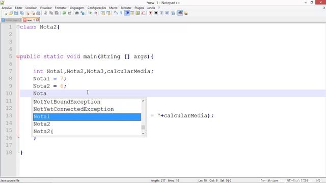
Task: Open the ? help menu
Action: coord(159,8)
